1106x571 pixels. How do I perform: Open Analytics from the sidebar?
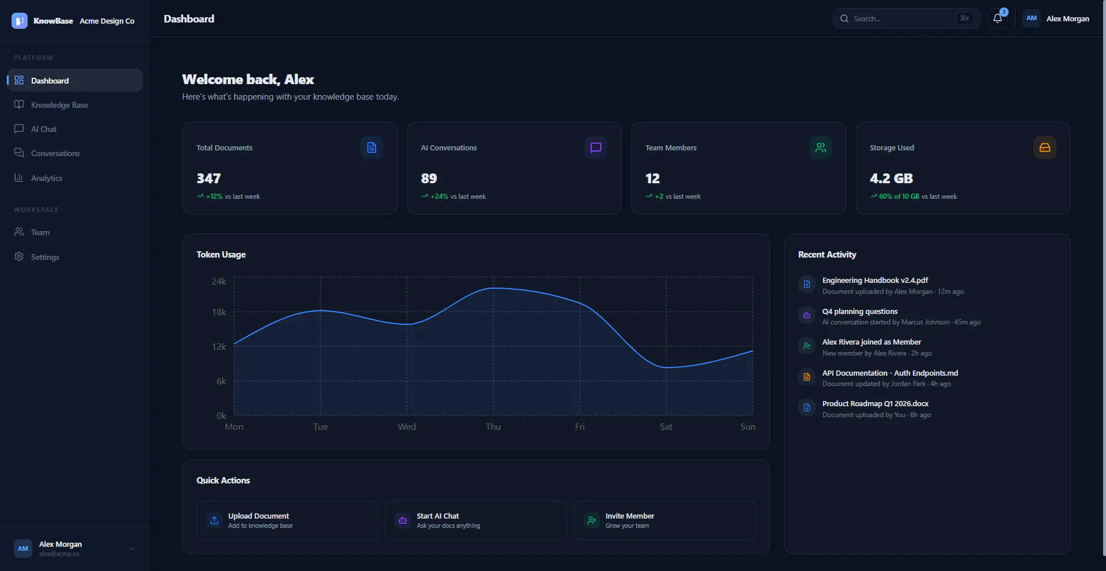pyautogui.click(x=75, y=177)
